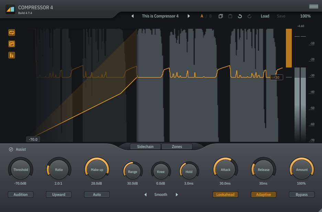Image resolution: width=322 pixels, height=212 pixels.
Task: Enable the Bypass button
Action: pyautogui.click(x=302, y=195)
